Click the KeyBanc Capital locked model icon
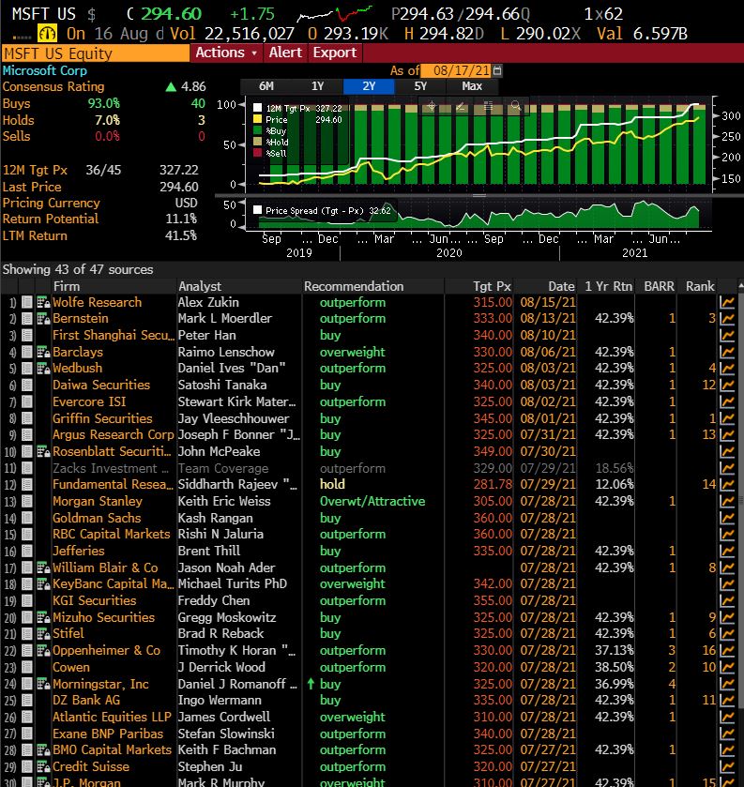744x787 pixels. coord(43,584)
